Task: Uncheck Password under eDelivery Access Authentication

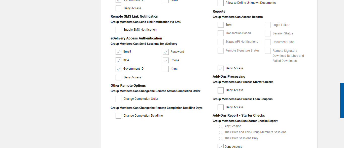Action: [x=166, y=52]
